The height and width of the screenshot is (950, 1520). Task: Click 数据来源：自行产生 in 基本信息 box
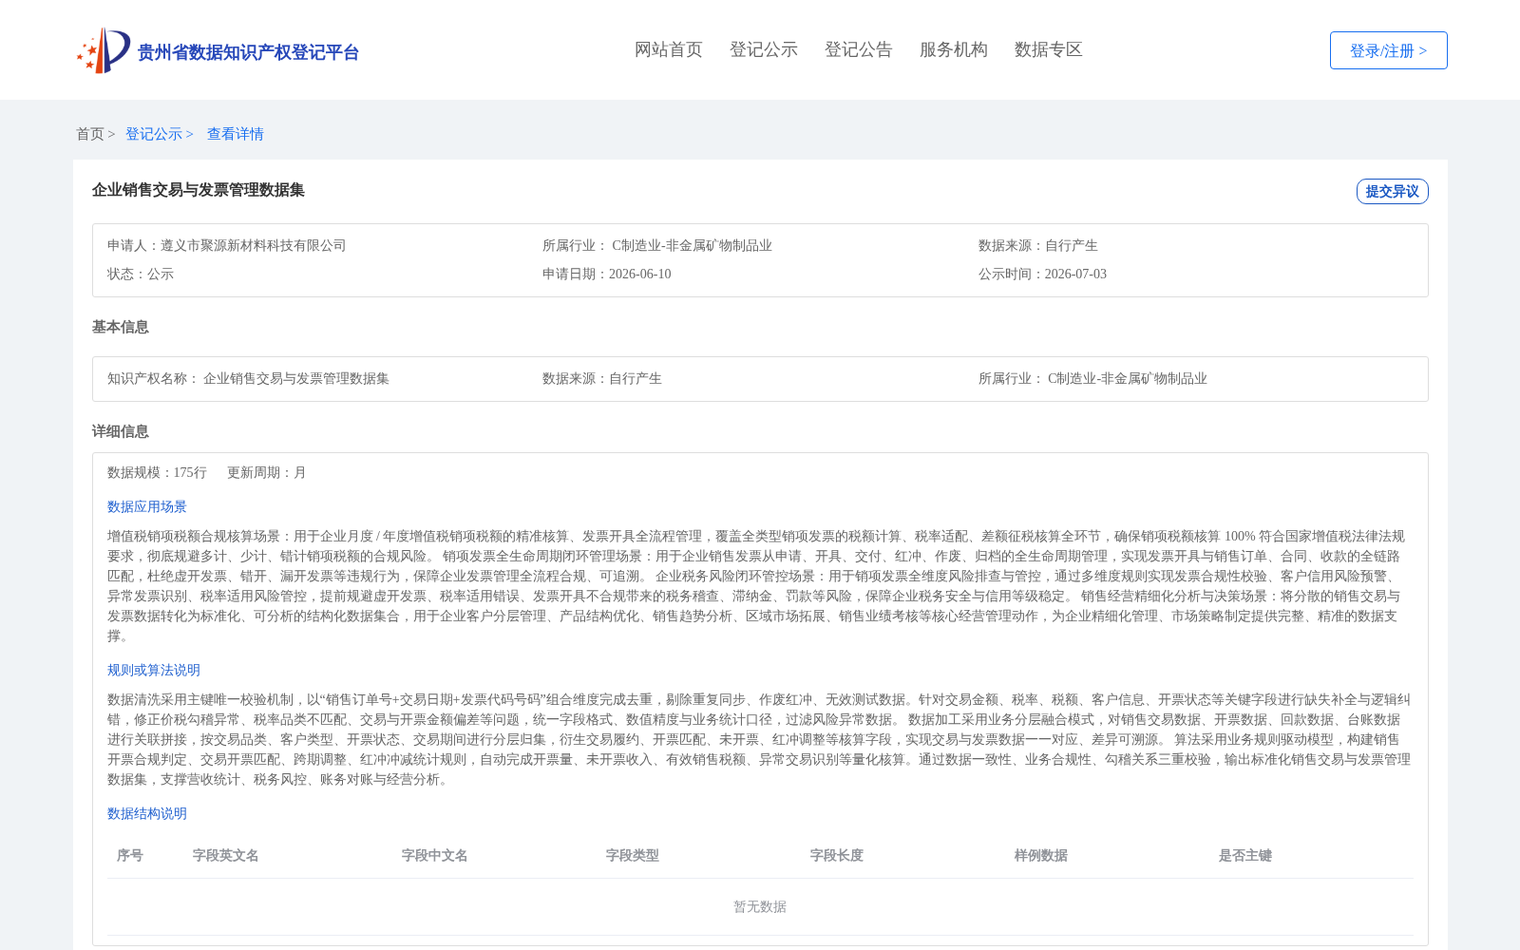pos(602,379)
